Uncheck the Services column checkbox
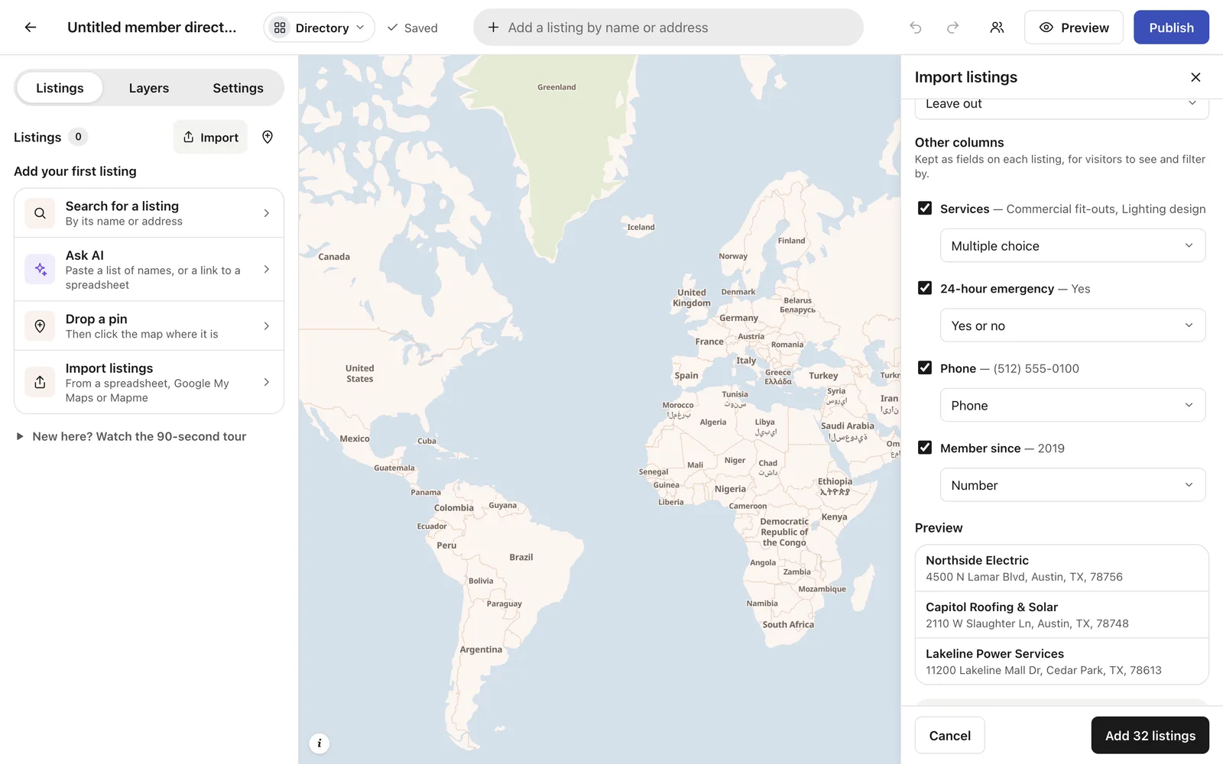 click(925, 208)
